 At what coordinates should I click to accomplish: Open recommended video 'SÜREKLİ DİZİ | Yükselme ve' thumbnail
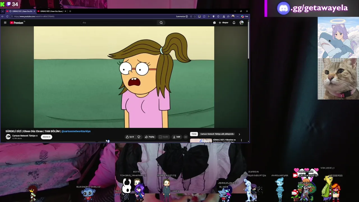click(x=201, y=141)
